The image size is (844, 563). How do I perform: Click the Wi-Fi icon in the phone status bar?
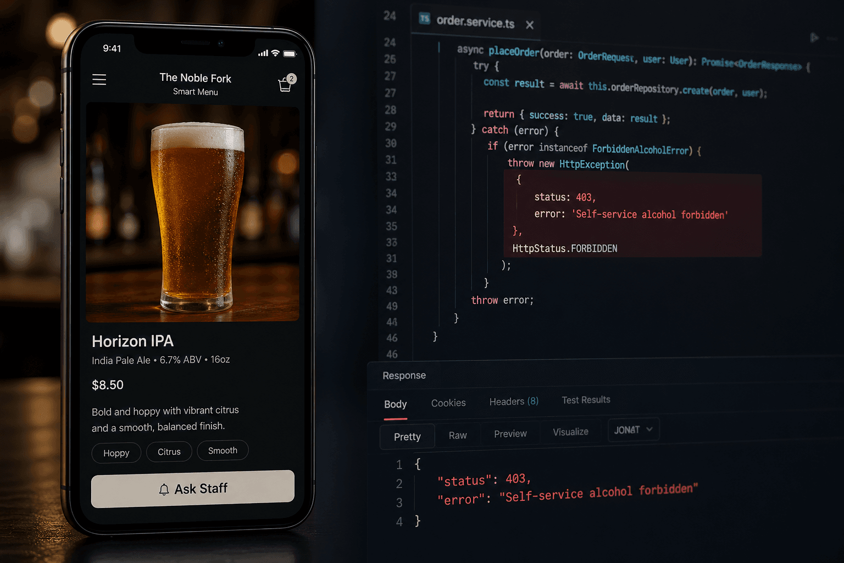275,53
